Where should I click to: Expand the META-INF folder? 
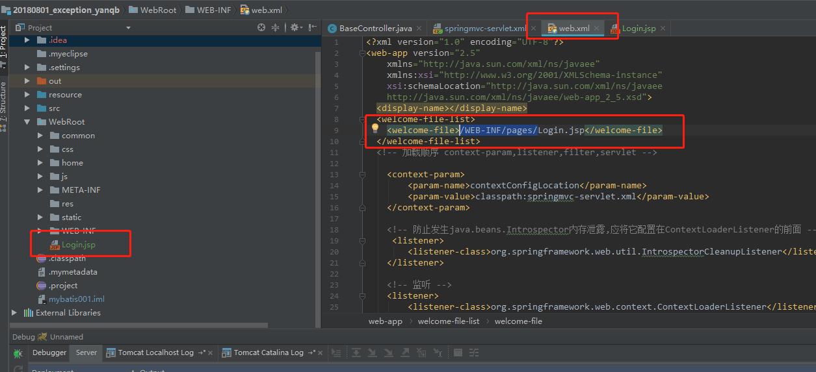coord(40,190)
